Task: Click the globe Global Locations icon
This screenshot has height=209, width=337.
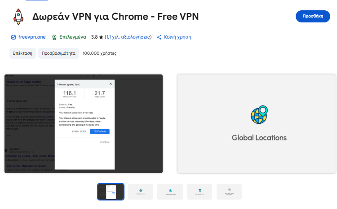Action: (259, 114)
